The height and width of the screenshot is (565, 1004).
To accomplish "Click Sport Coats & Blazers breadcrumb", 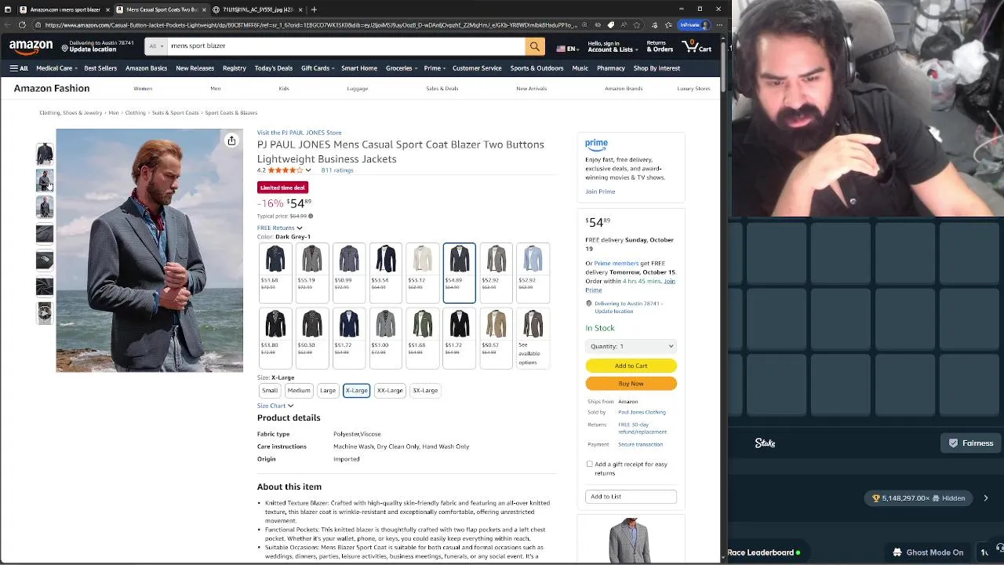I will point(231,113).
